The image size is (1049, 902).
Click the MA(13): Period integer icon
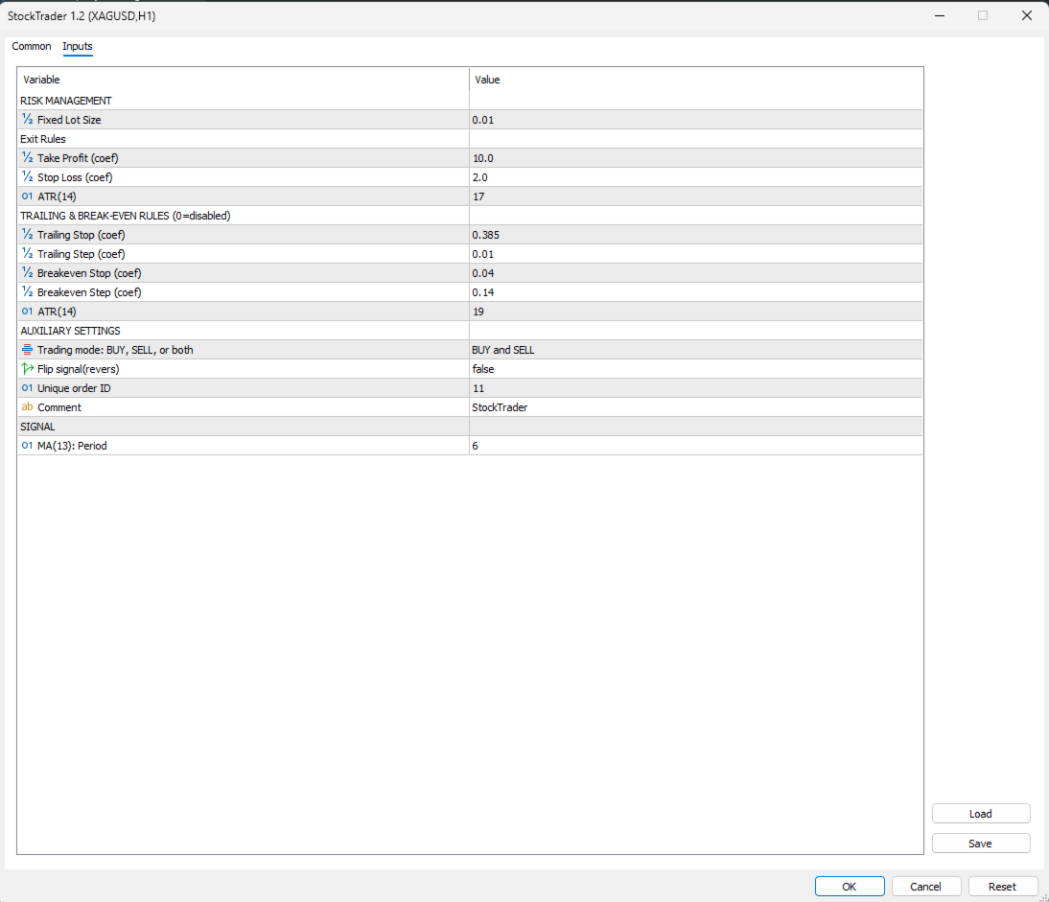[28, 446]
